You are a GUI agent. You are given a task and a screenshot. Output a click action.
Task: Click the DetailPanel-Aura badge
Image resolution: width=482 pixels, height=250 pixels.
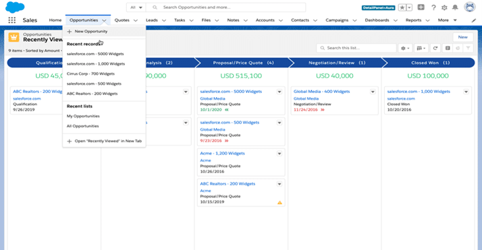[379, 7]
